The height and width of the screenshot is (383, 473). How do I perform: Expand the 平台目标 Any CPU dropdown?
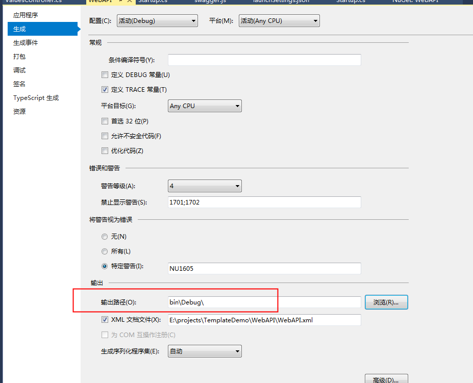point(205,106)
